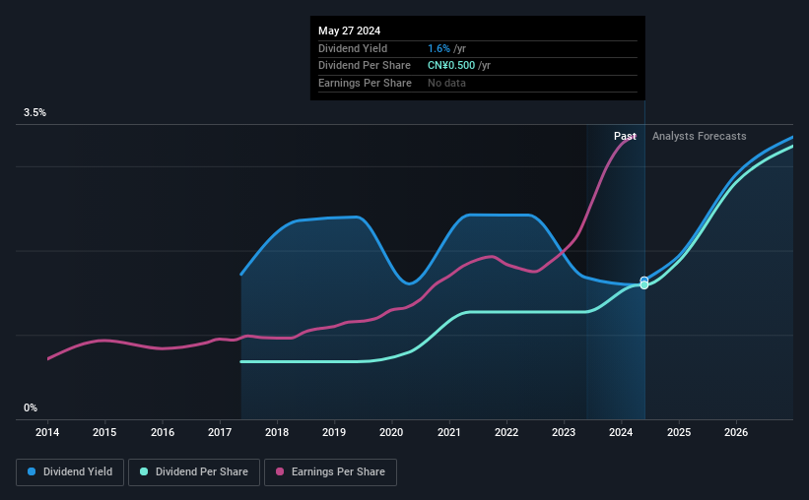The width and height of the screenshot is (809, 500).
Task: Click the teal data point marker at May 2024
Action: pyautogui.click(x=643, y=285)
